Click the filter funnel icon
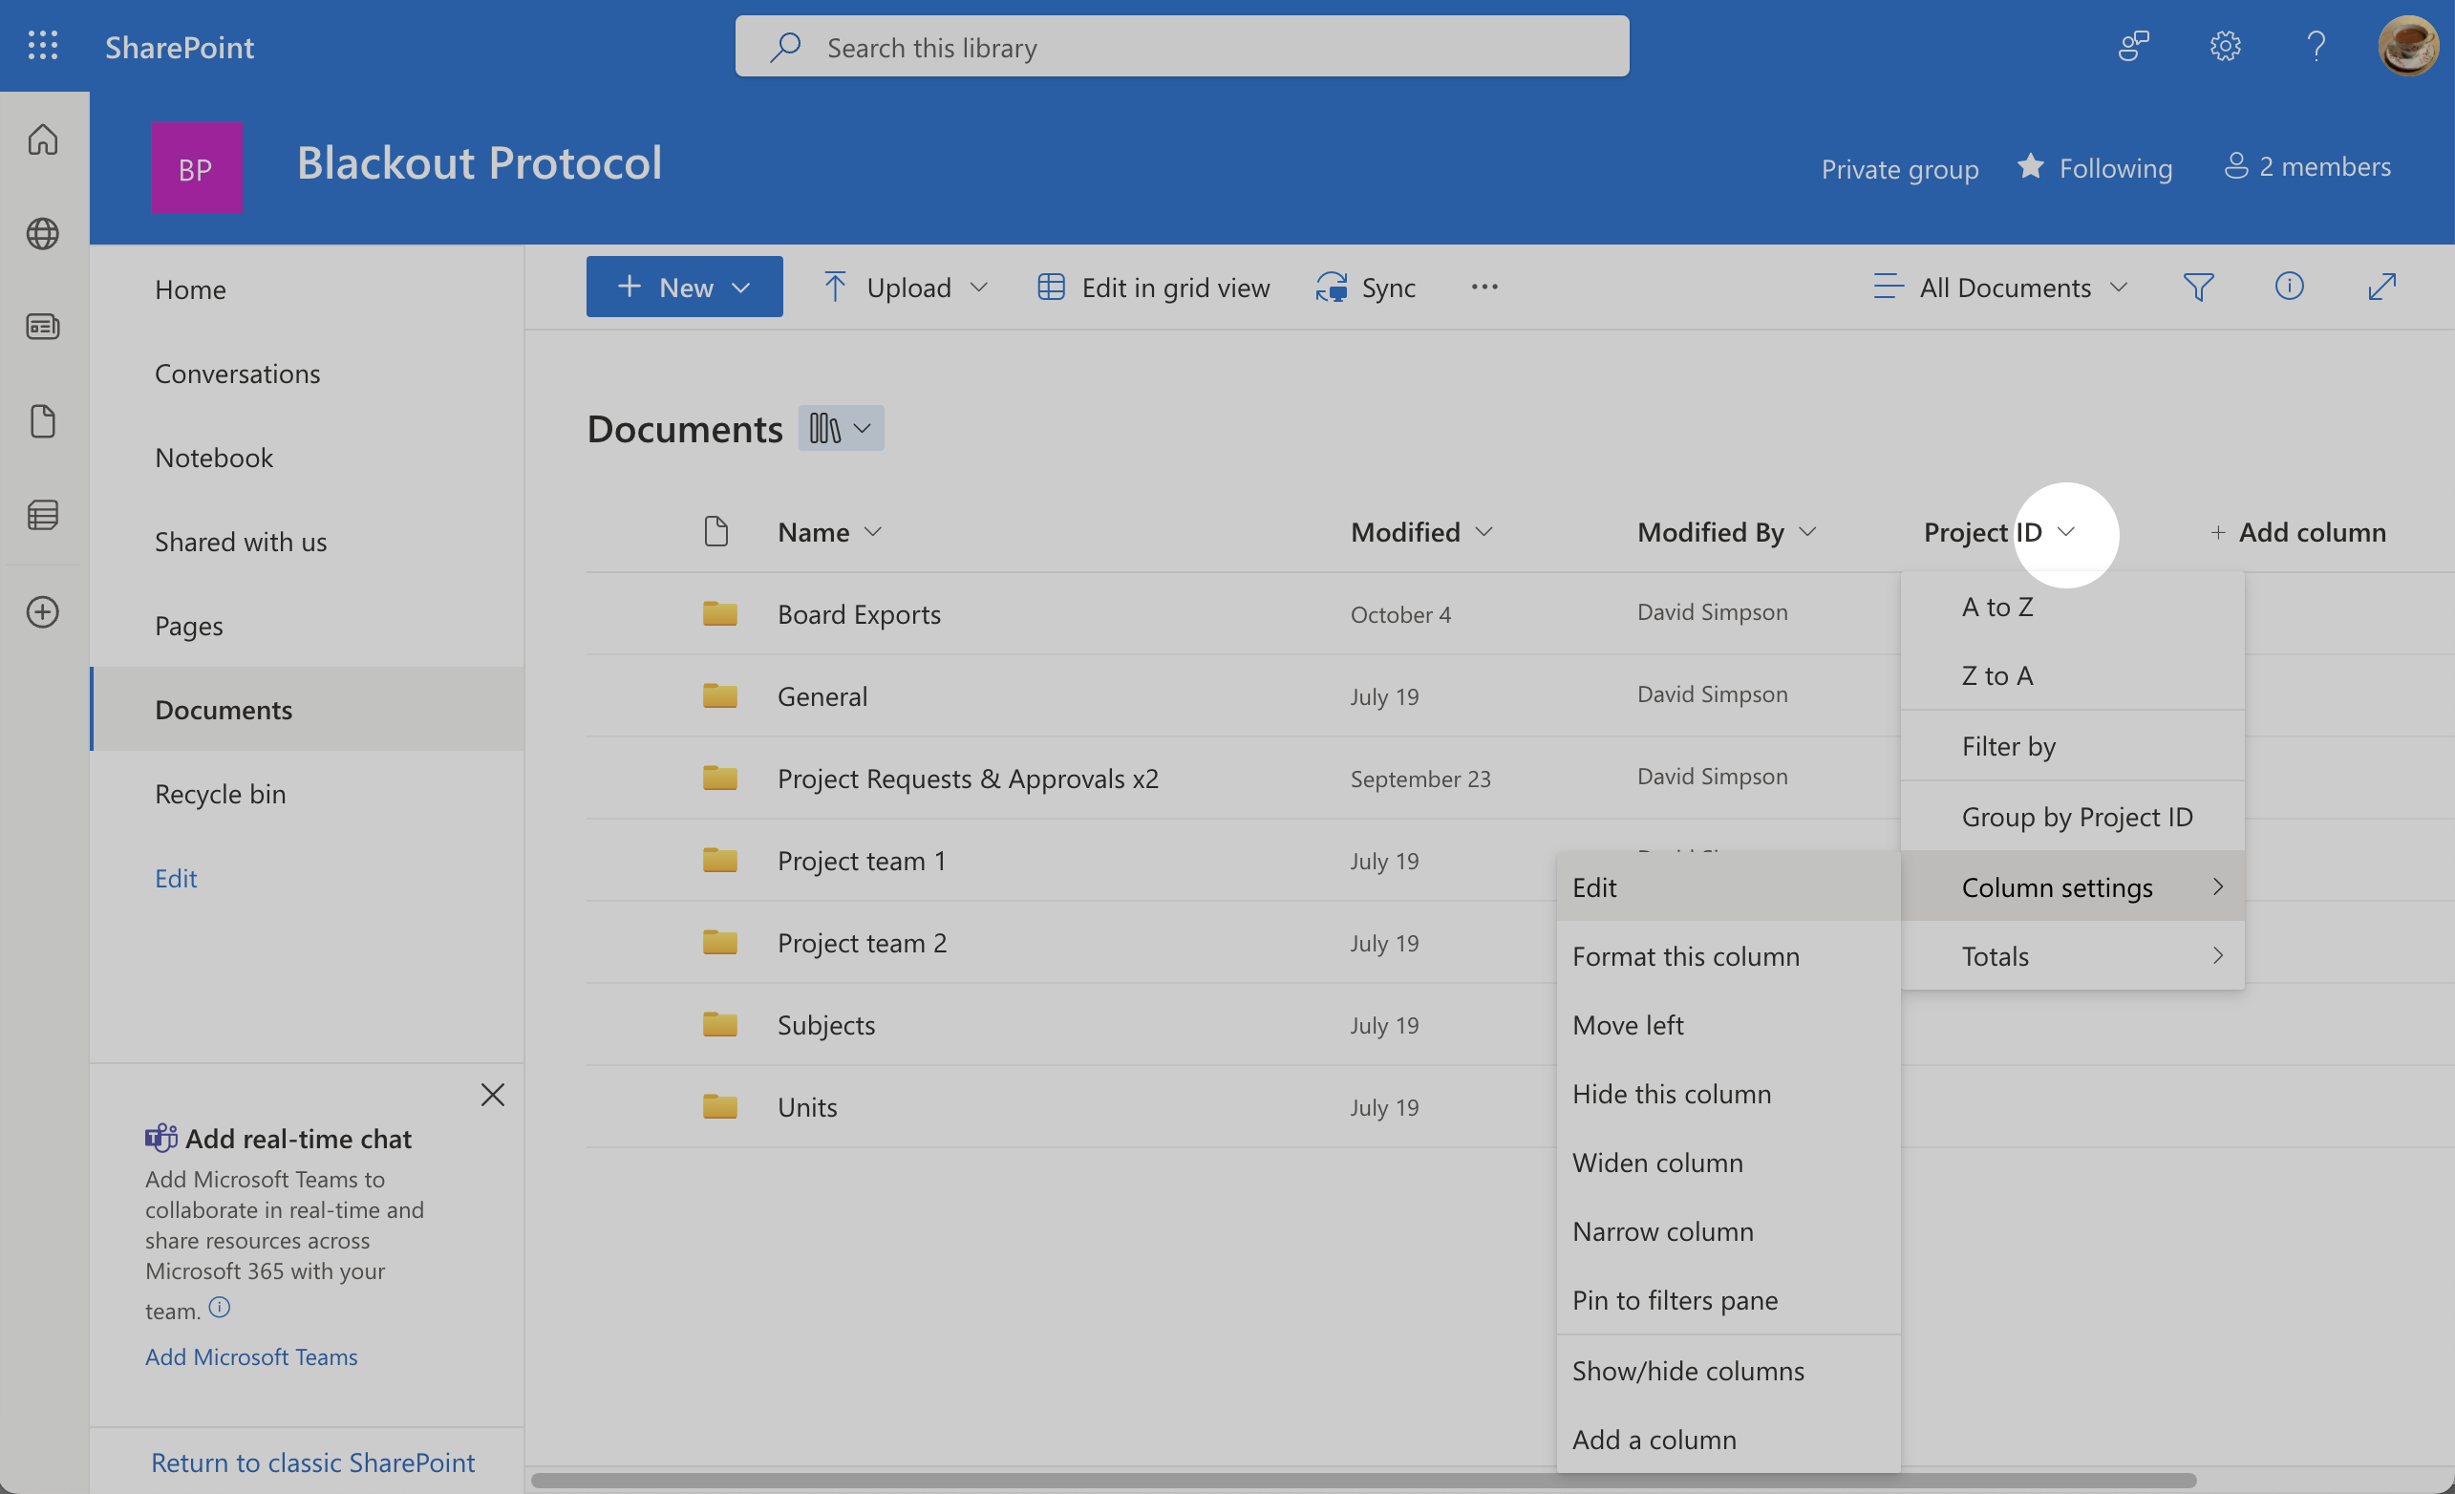This screenshot has width=2455, height=1494. pyautogui.click(x=2198, y=287)
